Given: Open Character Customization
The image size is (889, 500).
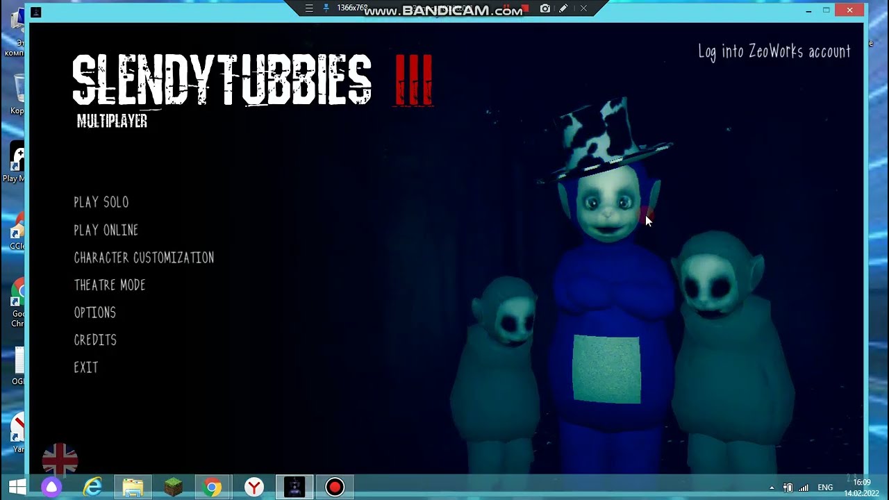Looking at the screenshot, I should [144, 258].
